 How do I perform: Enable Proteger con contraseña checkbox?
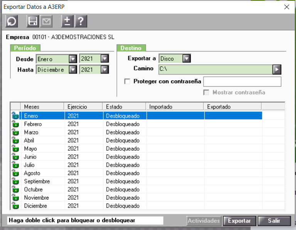[127, 82]
